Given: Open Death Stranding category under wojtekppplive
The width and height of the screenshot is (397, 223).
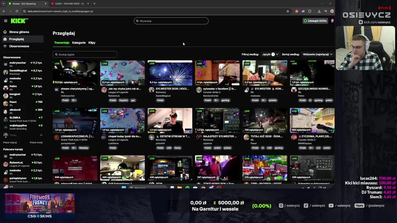Looking at the screenshot, I should click(18, 129).
